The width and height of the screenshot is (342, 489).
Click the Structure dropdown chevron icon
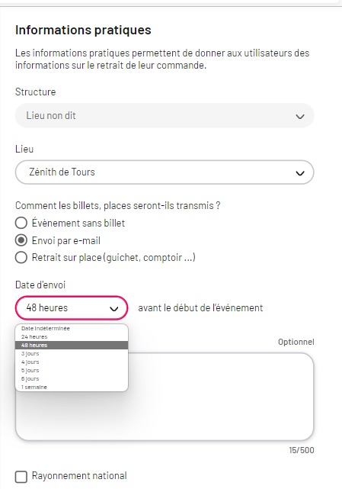pyautogui.click(x=299, y=117)
